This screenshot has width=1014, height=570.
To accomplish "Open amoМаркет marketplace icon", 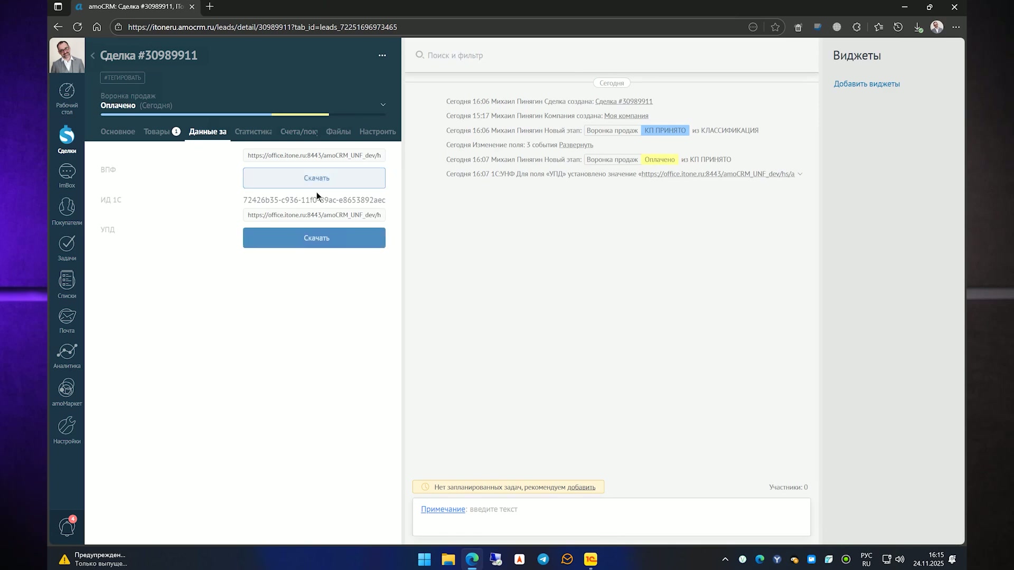I will pyautogui.click(x=67, y=393).
